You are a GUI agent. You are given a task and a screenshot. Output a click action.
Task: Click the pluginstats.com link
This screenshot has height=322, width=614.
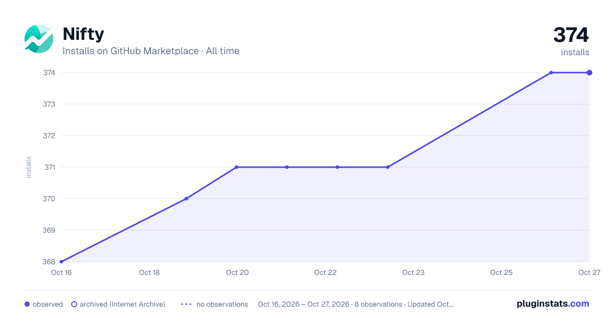point(553,304)
